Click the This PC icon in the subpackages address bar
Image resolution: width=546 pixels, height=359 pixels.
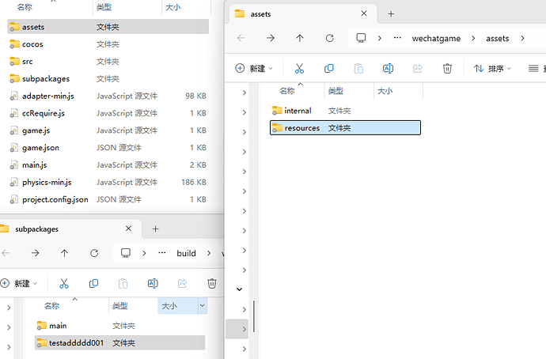tap(126, 253)
